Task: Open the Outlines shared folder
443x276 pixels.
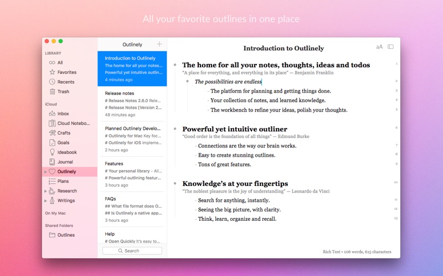Action: [70, 235]
